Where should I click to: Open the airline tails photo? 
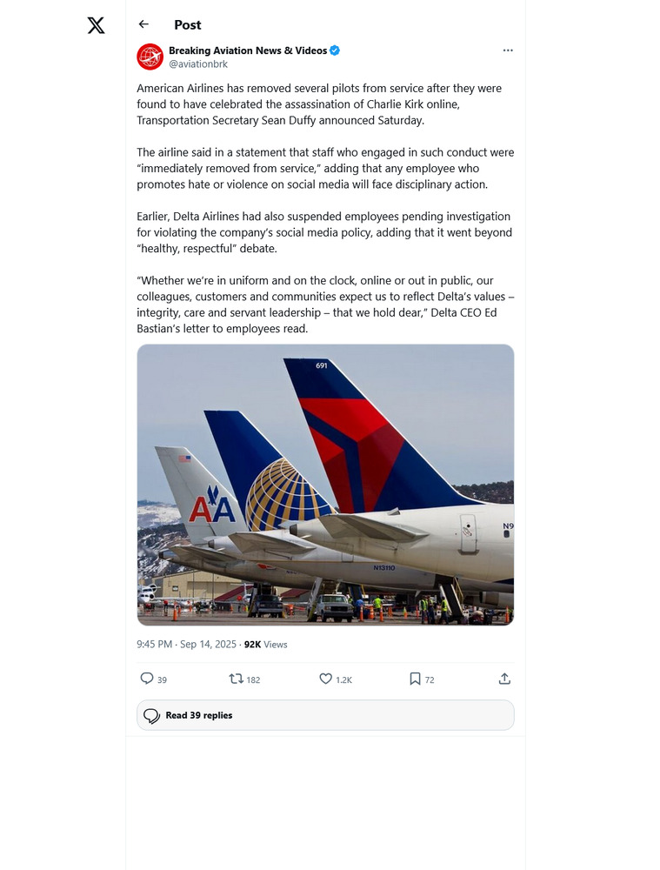coord(325,485)
